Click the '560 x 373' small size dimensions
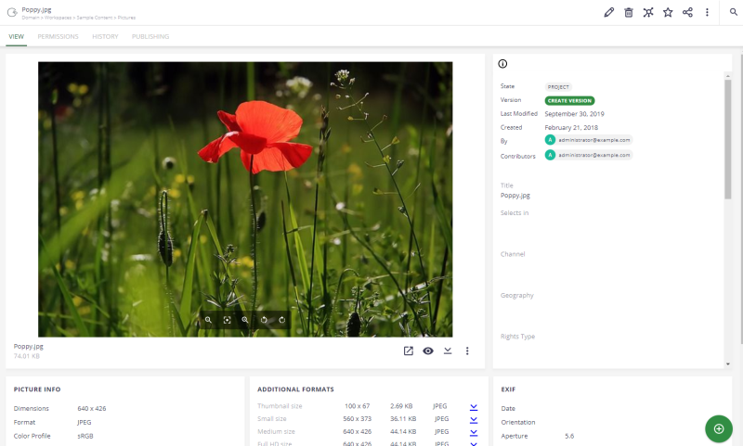743x446 pixels. coord(358,419)
